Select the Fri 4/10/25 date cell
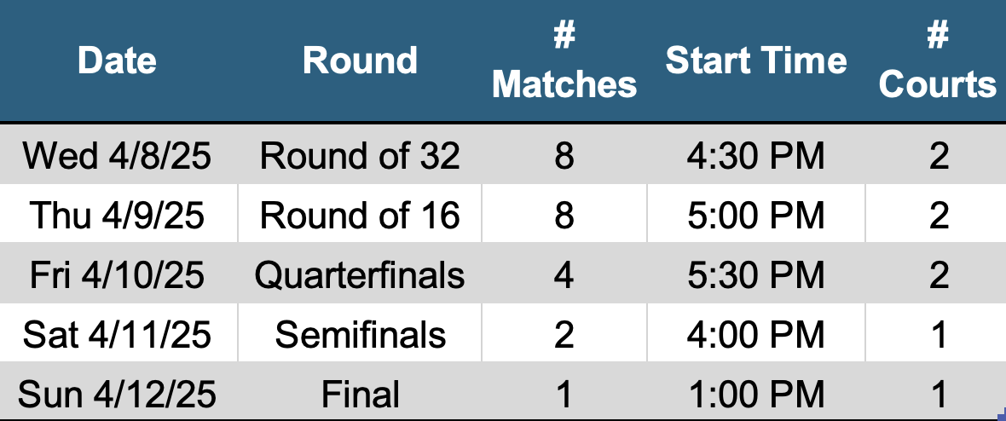Screen dimensions: 1006x421 (118, 275)
